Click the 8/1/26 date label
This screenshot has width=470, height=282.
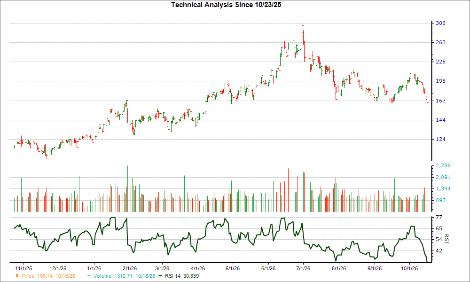(x=339, y=268)
